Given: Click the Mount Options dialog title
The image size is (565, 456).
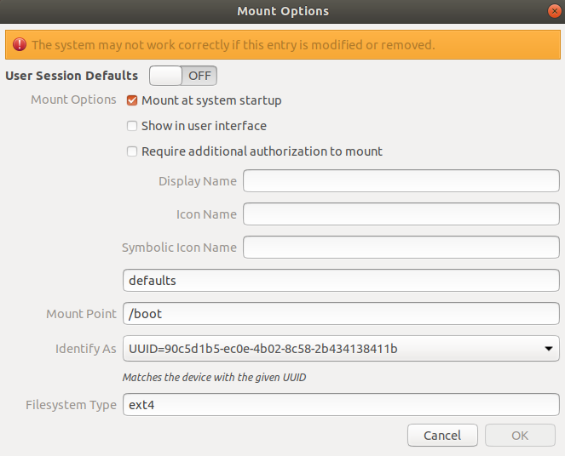Looking at the screenshot, I should click(x=283, y=11).
